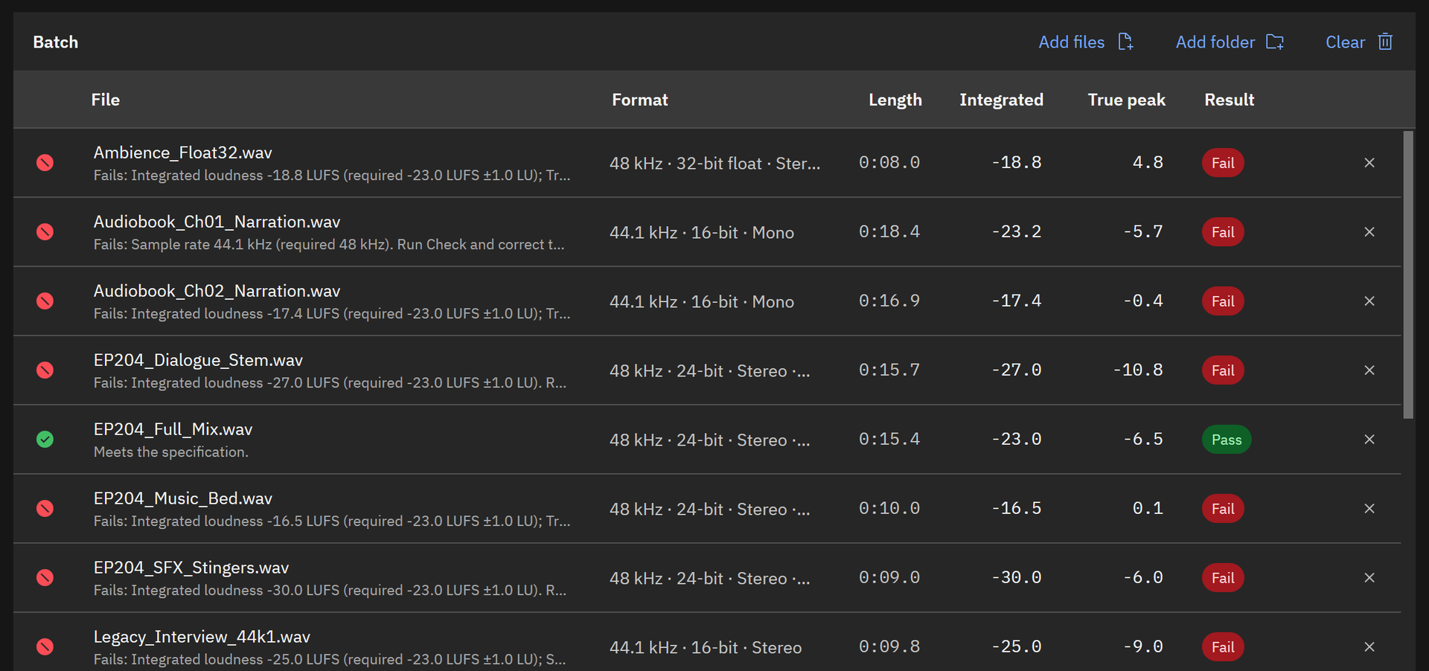Remove EP204_SFX_Stingers.wav from the list
The image size is (1429, 671).
[1369, 578]
